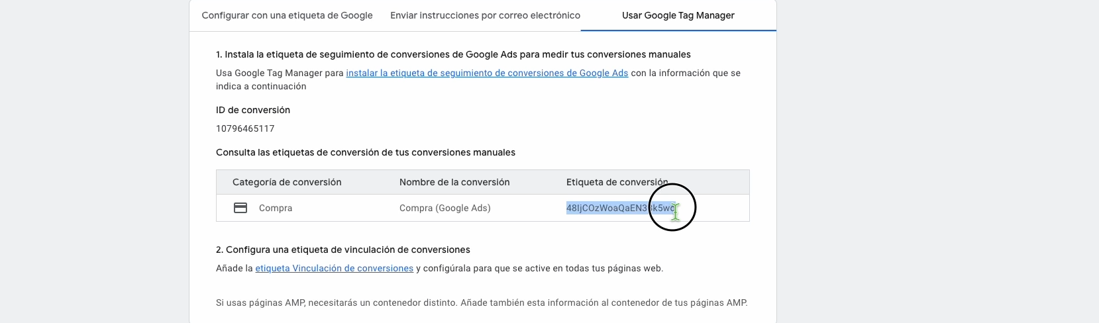
Task: Click the Añade la sentence before the link
Action: (x=235, y=268)
